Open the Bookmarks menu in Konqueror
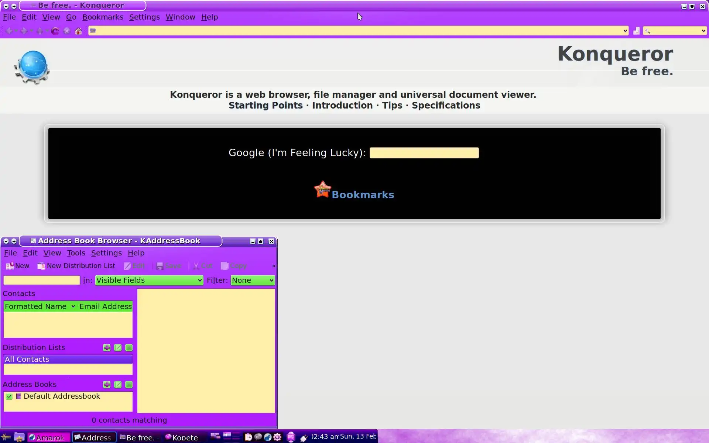 (103, 17)
